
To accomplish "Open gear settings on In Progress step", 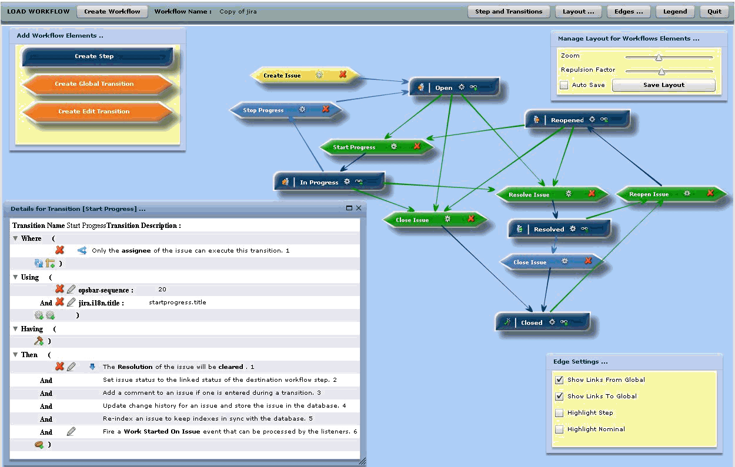I will [347, 182].
